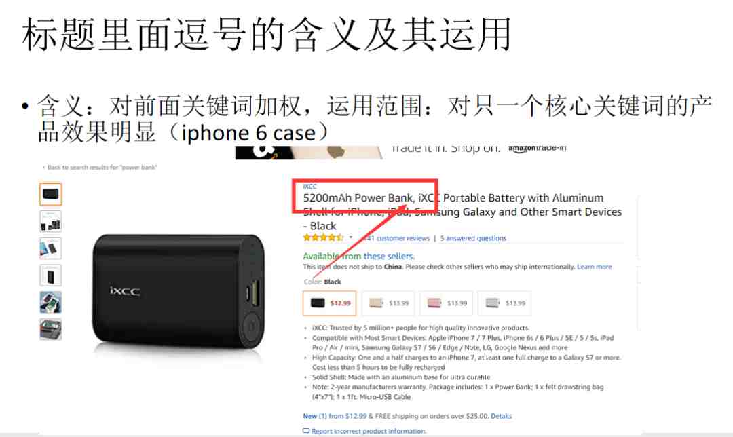Expand the star rating dropdown arrow
733x437 pixels.
tap(351, 237)
